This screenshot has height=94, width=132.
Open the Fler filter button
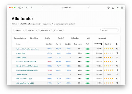pos(58,30)
